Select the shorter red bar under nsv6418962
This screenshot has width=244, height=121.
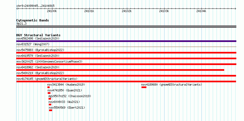click(x=120, y=70)
